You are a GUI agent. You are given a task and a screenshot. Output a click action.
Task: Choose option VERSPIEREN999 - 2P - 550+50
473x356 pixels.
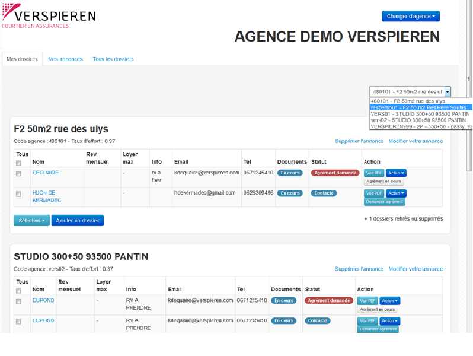(421, 126)
